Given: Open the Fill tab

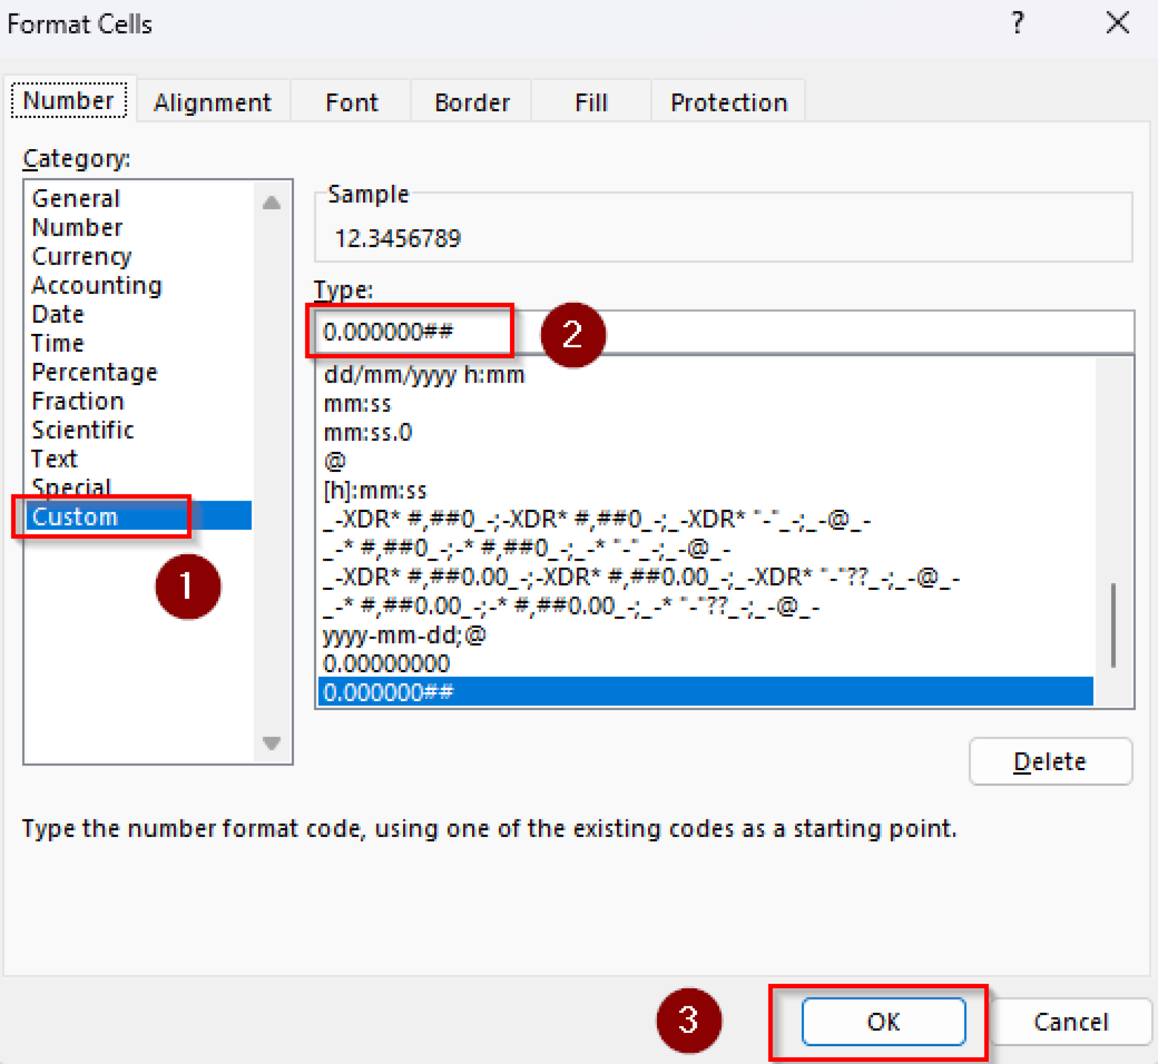Looking at the screenshot, I should 590,101.
